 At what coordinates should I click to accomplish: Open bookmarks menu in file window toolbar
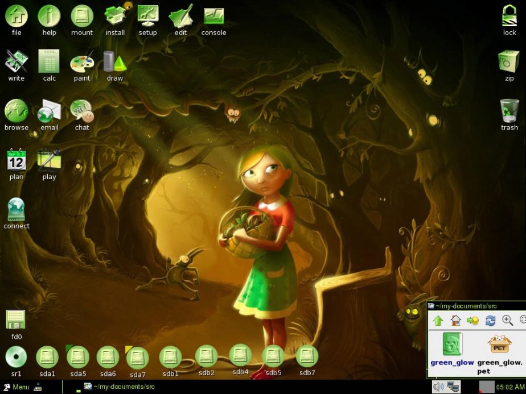coord(473,321)
